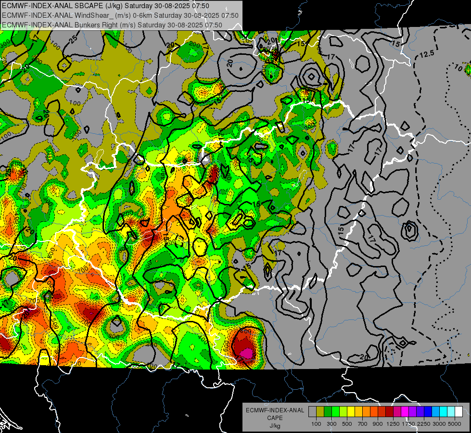Click the CAPE label in legend

tap(275, 418)
